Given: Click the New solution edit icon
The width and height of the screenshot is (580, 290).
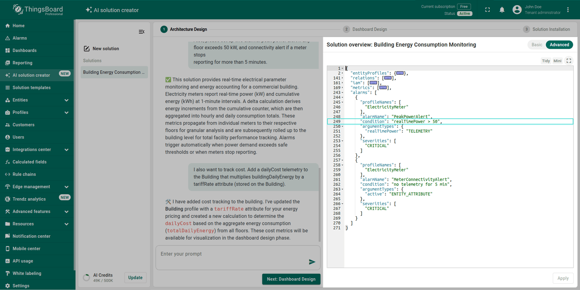Looking at the screenshot, I should point(87,49).
